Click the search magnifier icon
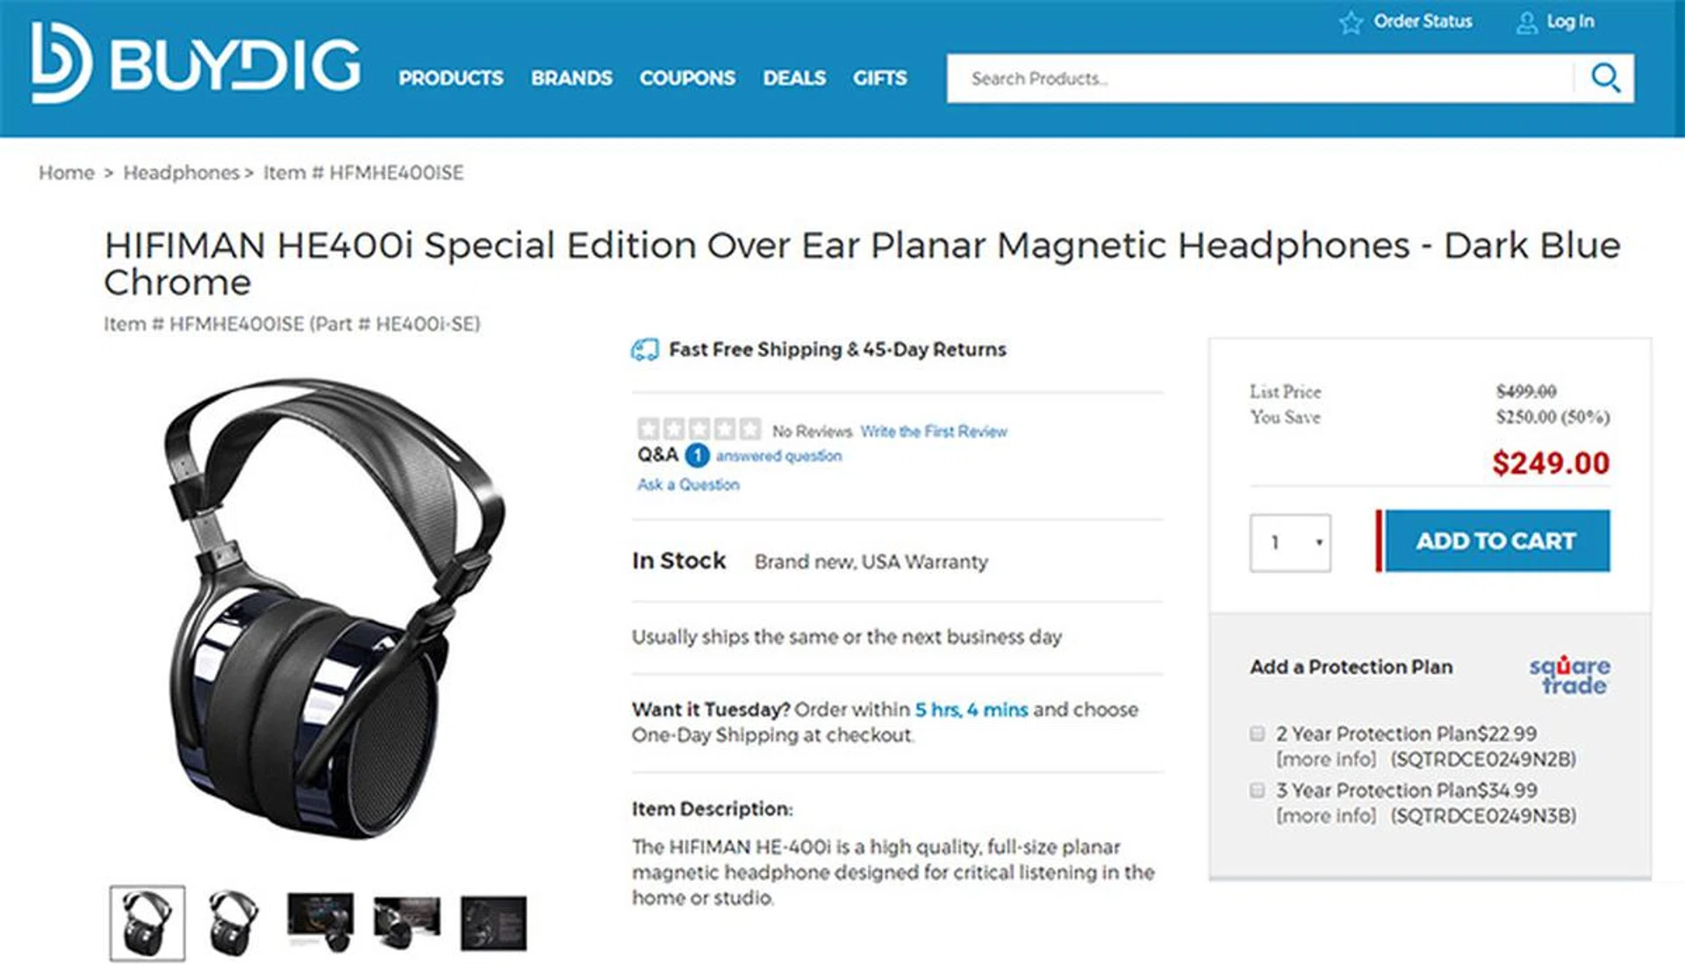Image resolution: width=1685 pixels, height=964 pixels. click(x=1605, y=78)
